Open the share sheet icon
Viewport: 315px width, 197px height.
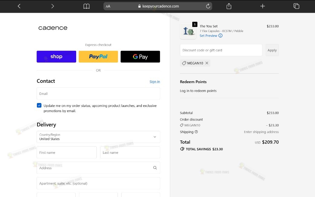pos(229,6)
